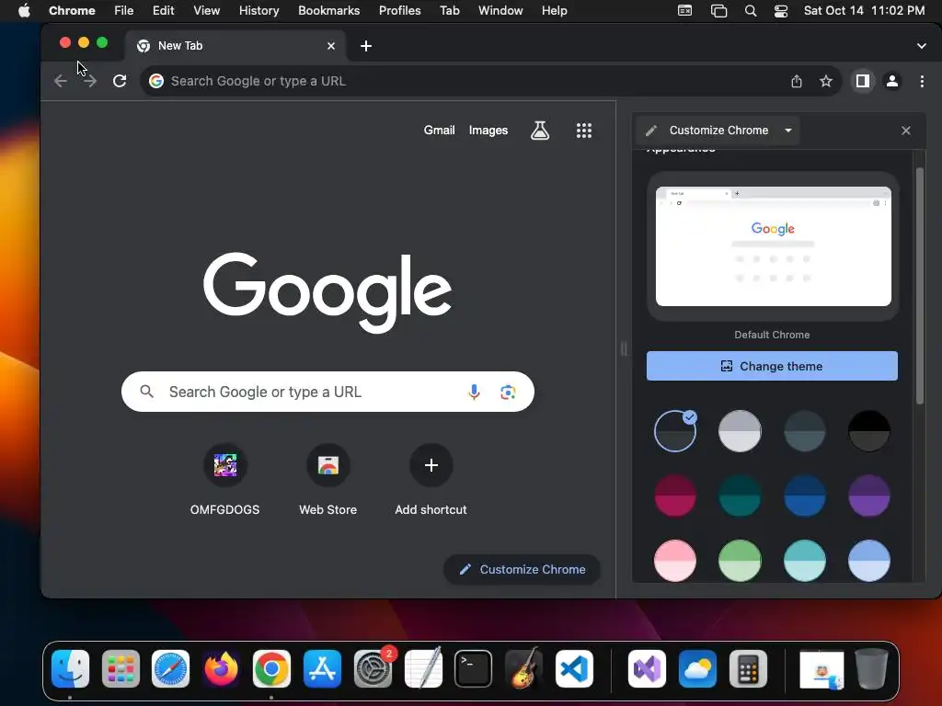Launch Firefox from the Dock

[x=221, y=669]
